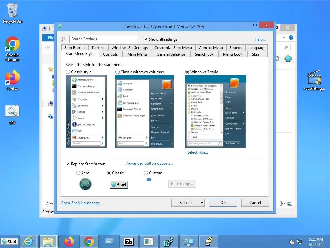This screenshot has height=248, width=330.
Task: Click the Select skin link
Action: [x=198, y=152]
